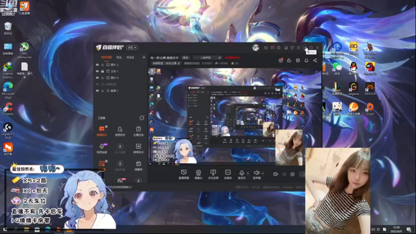Click the taskbar clock
The image size is (416, 234).
point(396,229)
